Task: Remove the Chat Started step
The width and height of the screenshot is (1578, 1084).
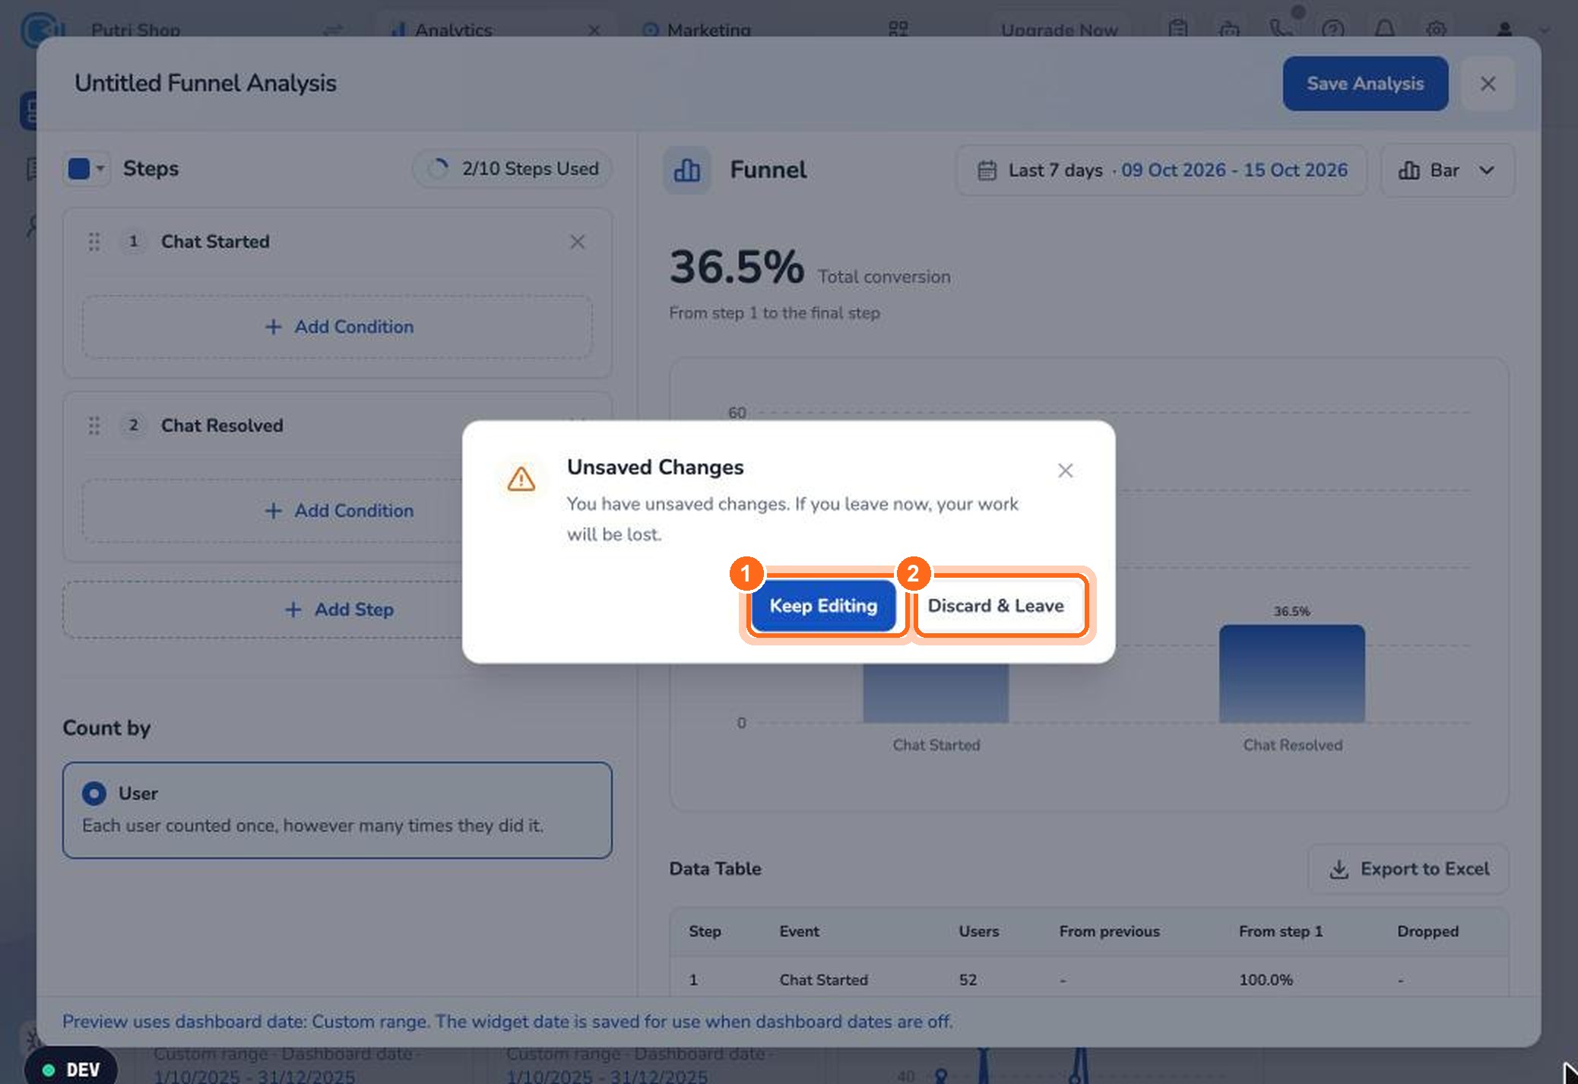Action: pyautogui.click(x=577, y=242)
